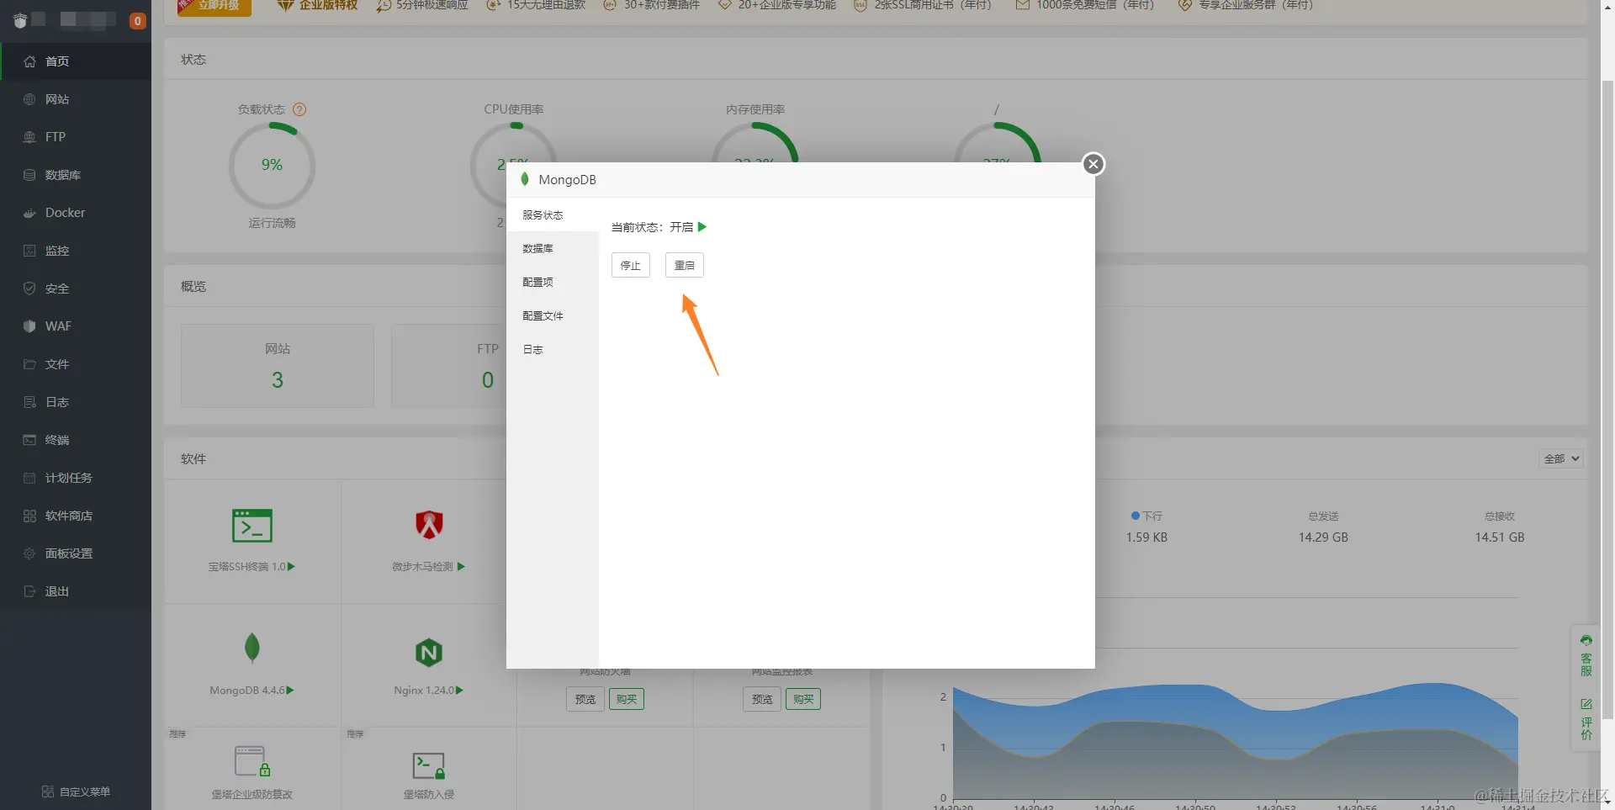Click 预览 under 网站监控报表
Viewport: 1615px width, 810px height.
(762, 699)
